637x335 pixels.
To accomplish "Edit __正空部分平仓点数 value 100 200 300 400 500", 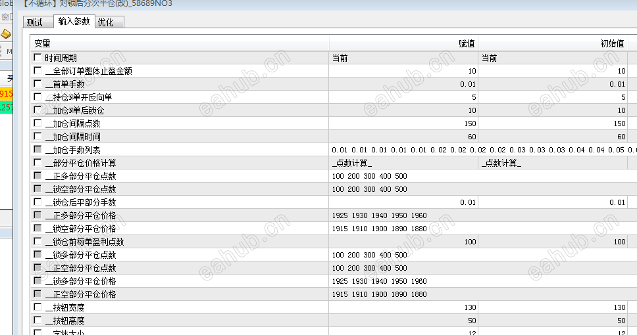I will coord(483,268).
